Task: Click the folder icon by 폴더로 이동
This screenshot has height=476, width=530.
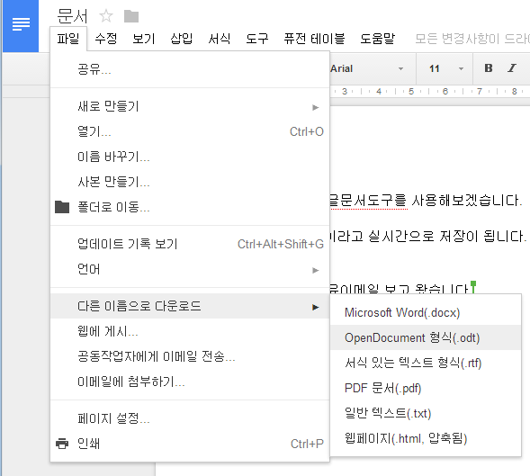Action: tap(62, 207)
